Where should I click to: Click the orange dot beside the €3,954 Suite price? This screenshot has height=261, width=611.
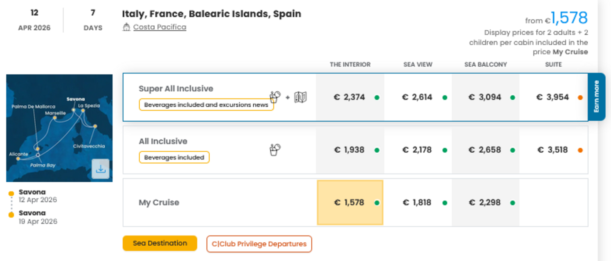pos(580,97)
